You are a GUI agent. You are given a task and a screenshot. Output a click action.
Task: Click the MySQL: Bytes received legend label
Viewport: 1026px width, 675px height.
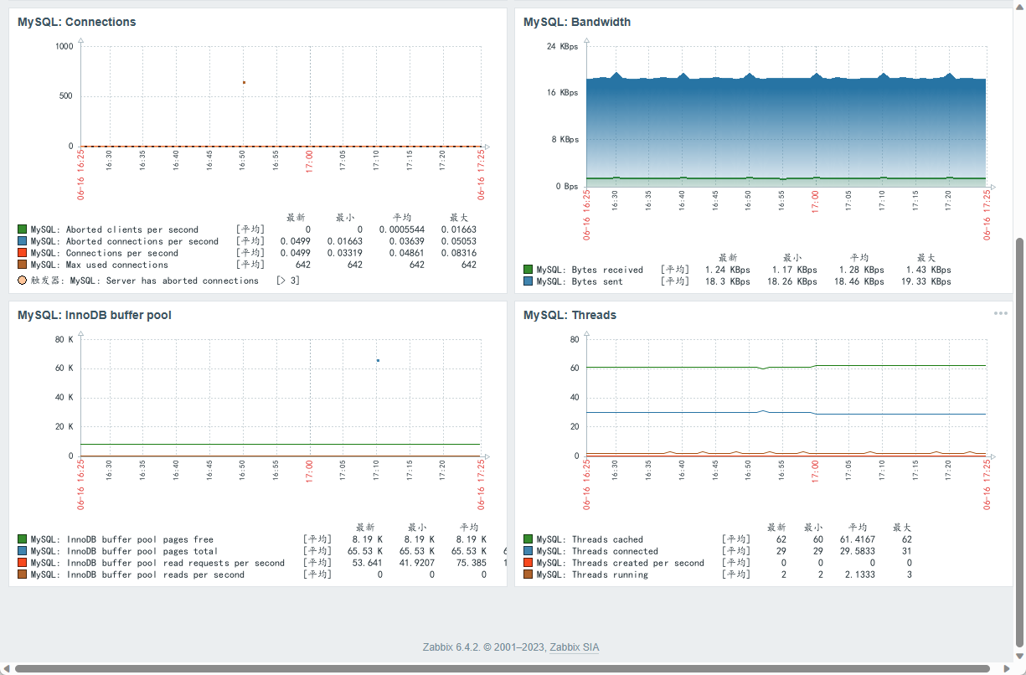click(590, 270)
